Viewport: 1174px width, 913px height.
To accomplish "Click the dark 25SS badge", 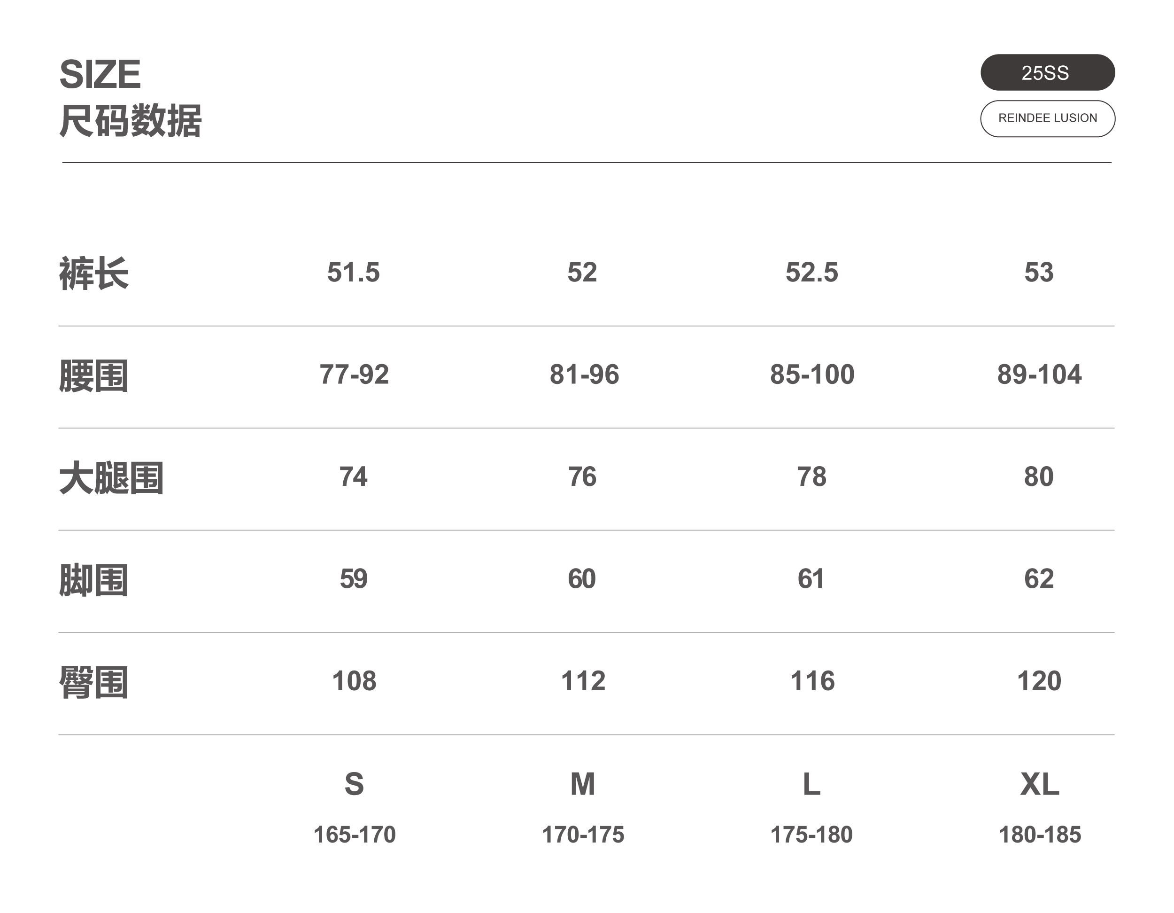I will [1047, 73].
